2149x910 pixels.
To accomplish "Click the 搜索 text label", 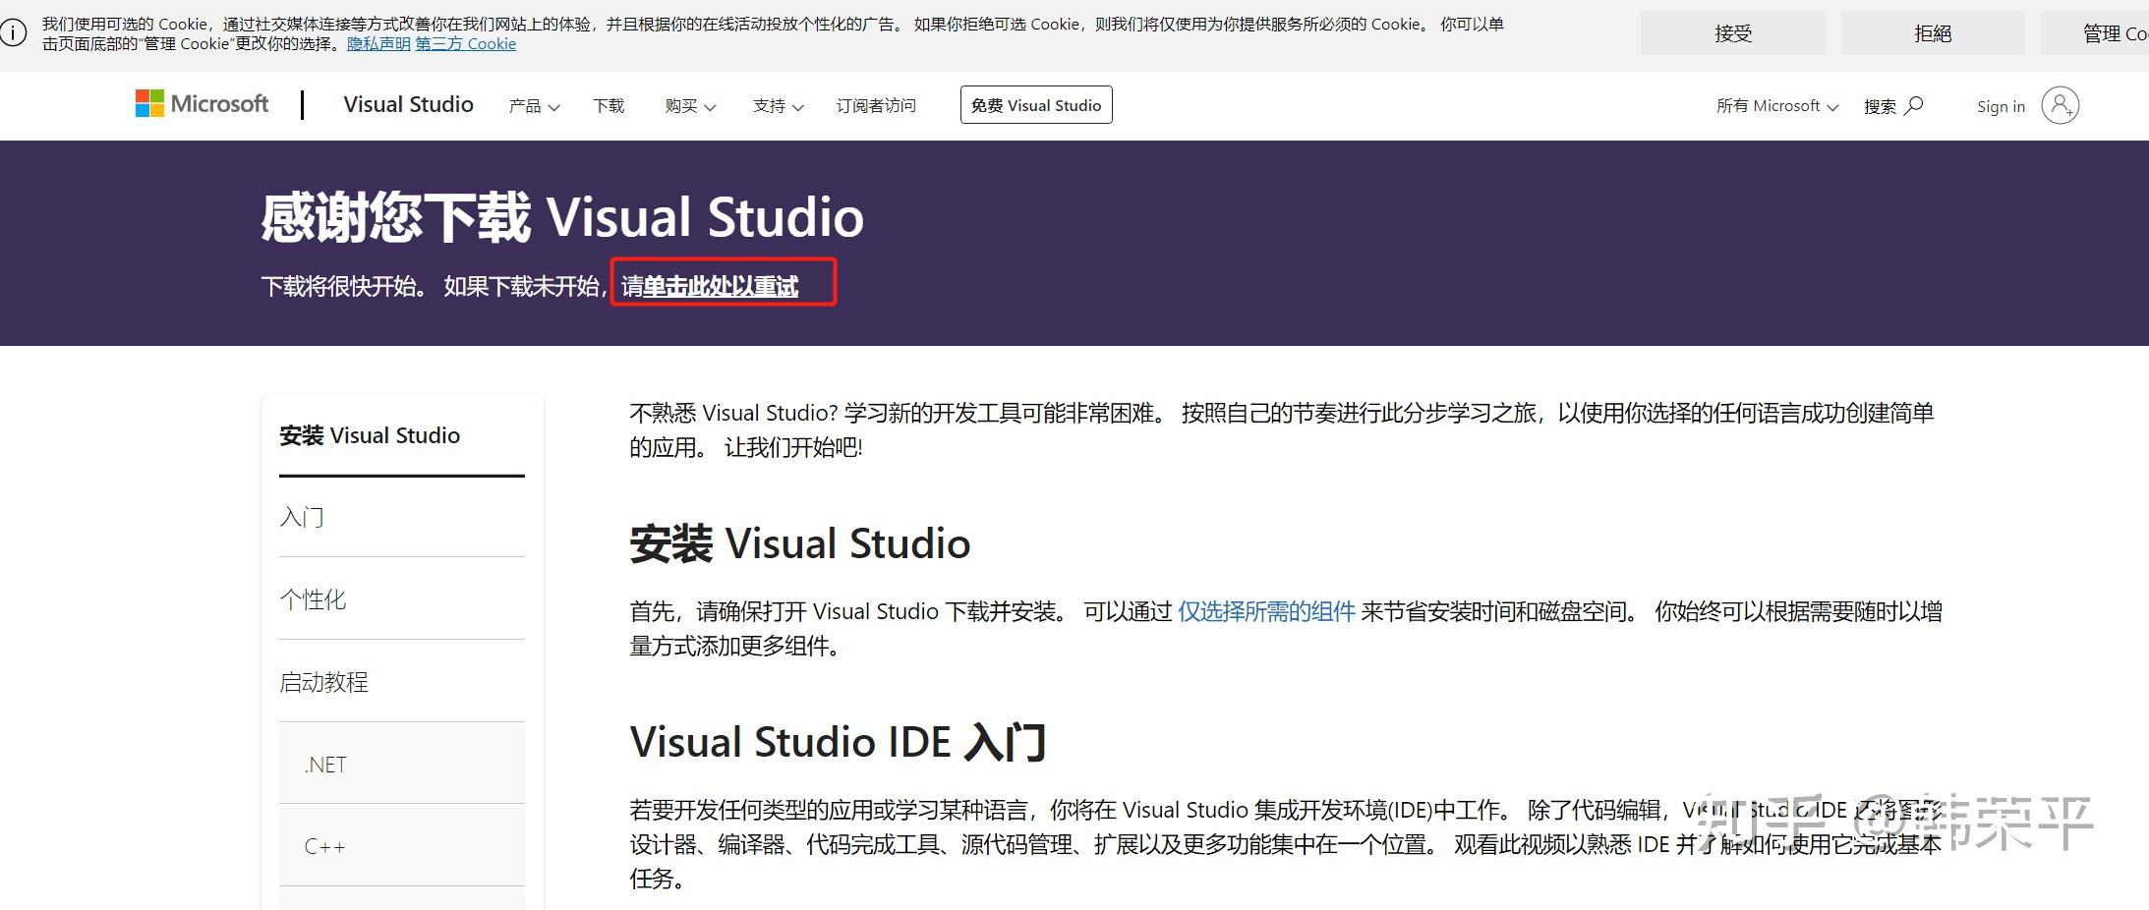I will (x=1880, y=106).
